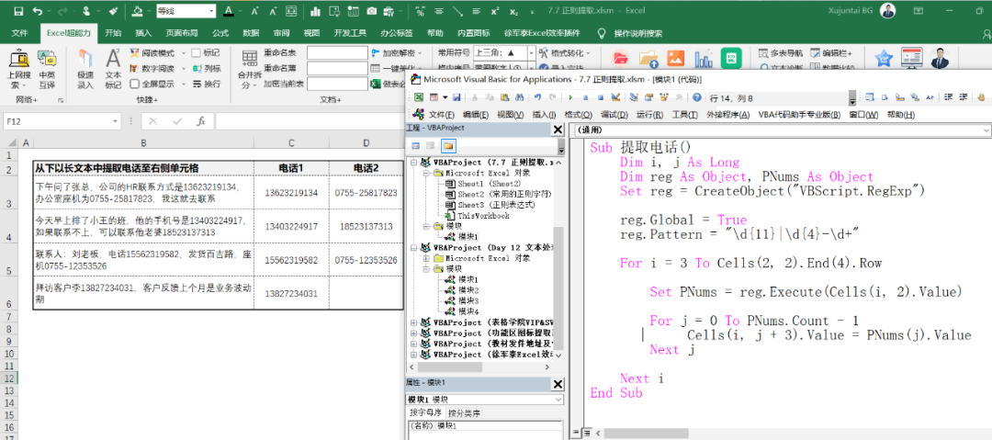Open the 运行(R) menu in the VBA editor
992x440 pixels.
[649, 115]
